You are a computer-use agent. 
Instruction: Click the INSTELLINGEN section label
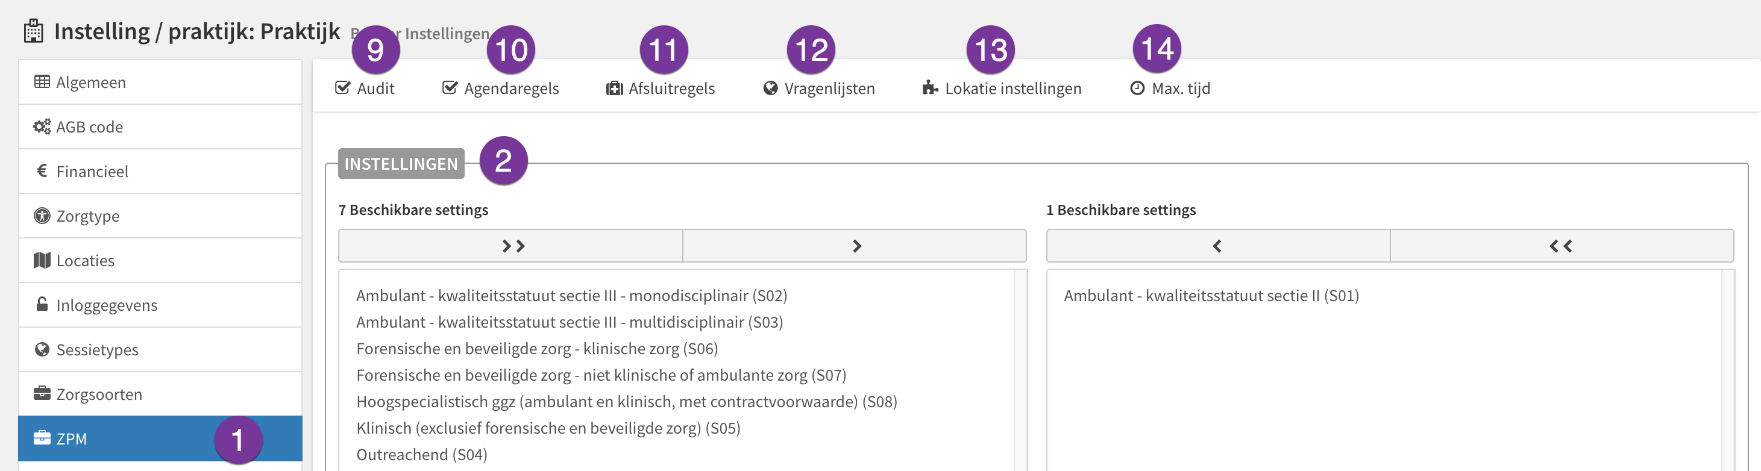(x=401, y=164)
